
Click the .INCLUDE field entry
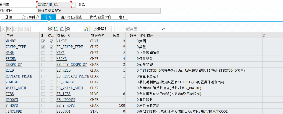(14, 111)
